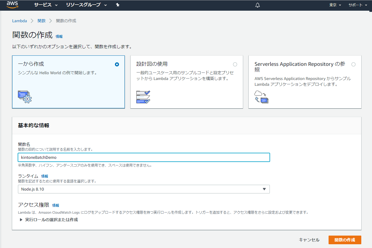Click the Serverless Application Repository card title
The width and height of the screenshot is (372, 248).
[x=300, y=67]
